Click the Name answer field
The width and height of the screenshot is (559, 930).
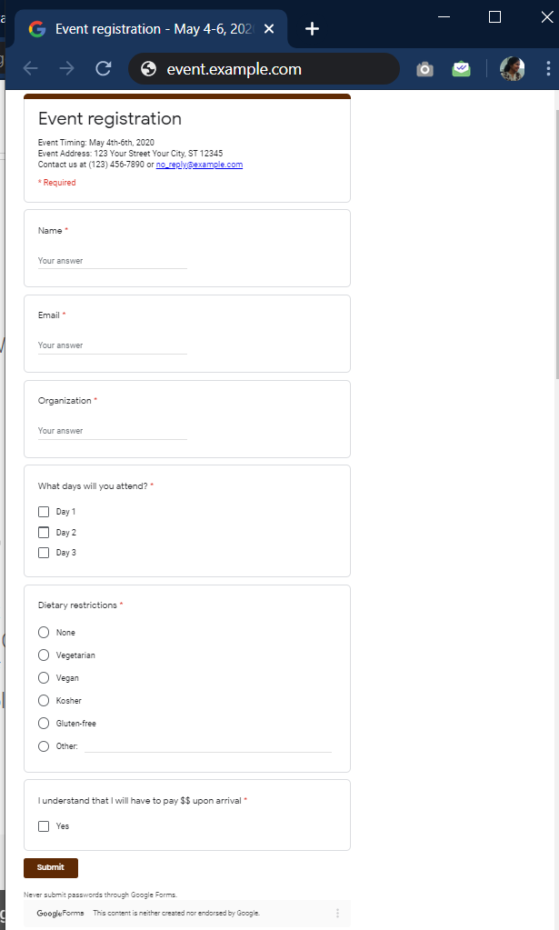(112, 261)
